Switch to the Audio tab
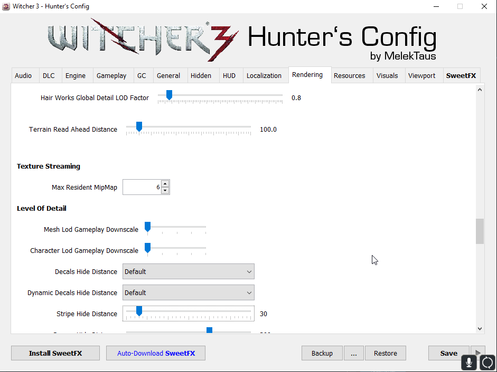The width and height of the screenshot is (497, 372). coord(23,75)
